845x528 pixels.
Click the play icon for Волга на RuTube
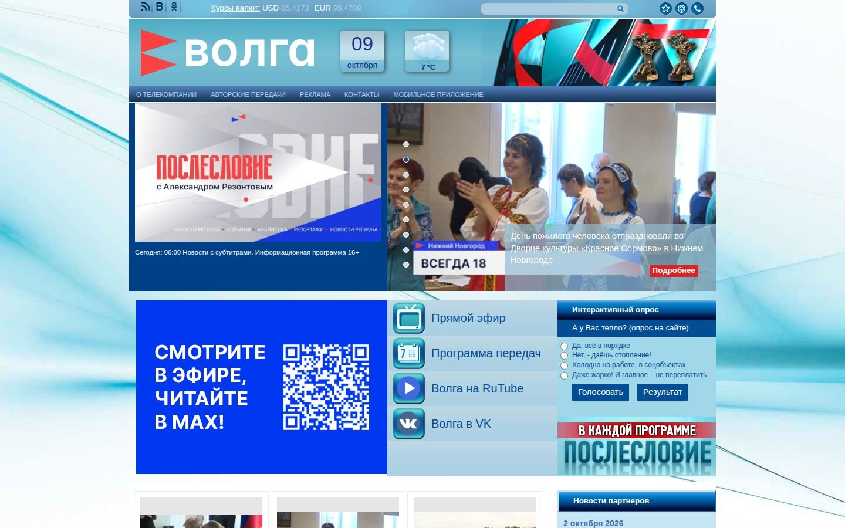tap(409, 388)
